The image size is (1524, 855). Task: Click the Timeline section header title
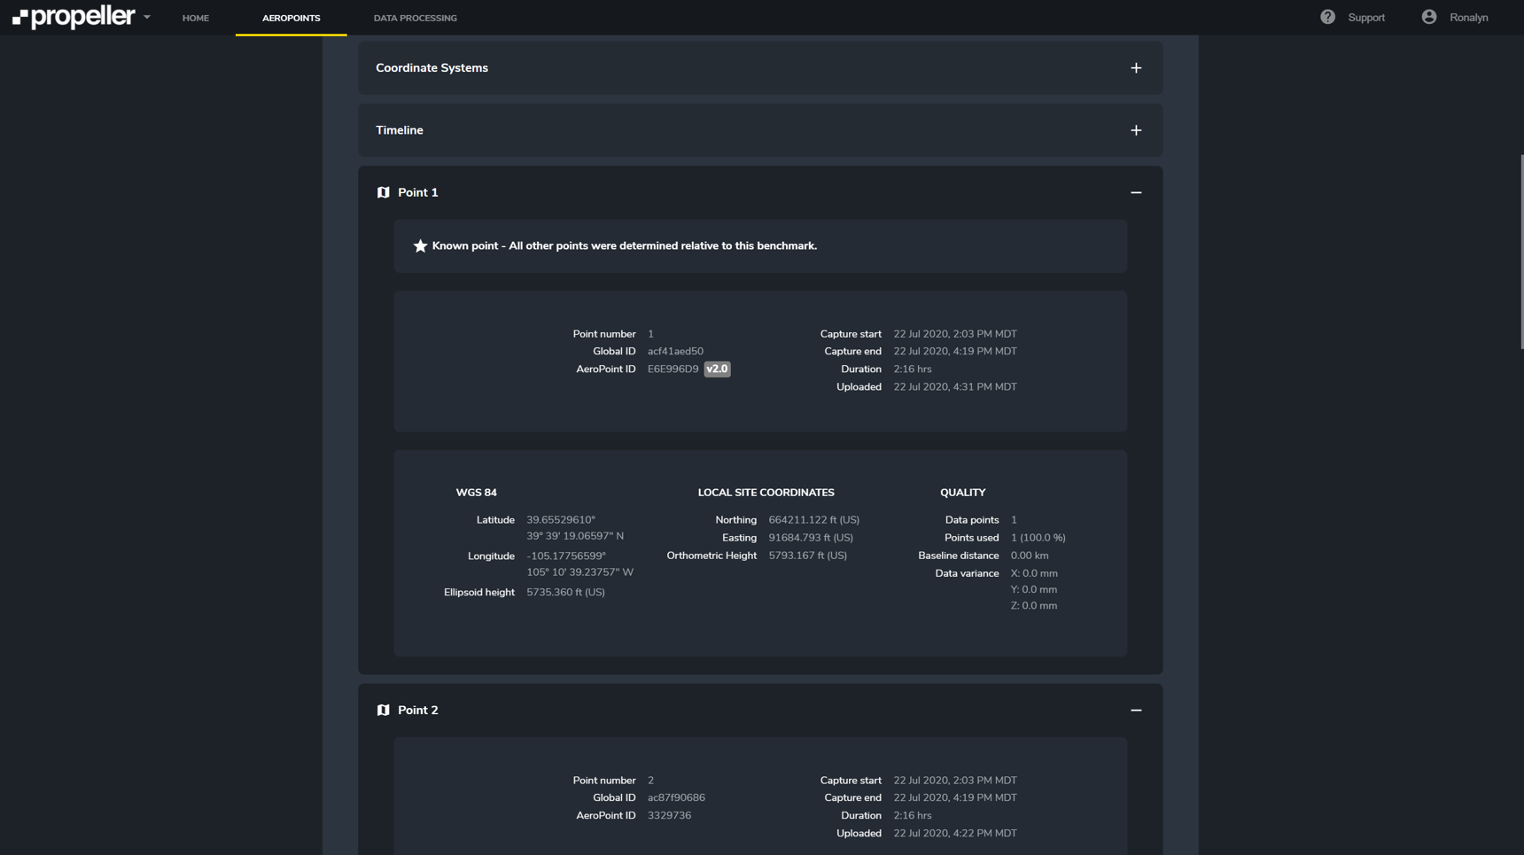400,130
